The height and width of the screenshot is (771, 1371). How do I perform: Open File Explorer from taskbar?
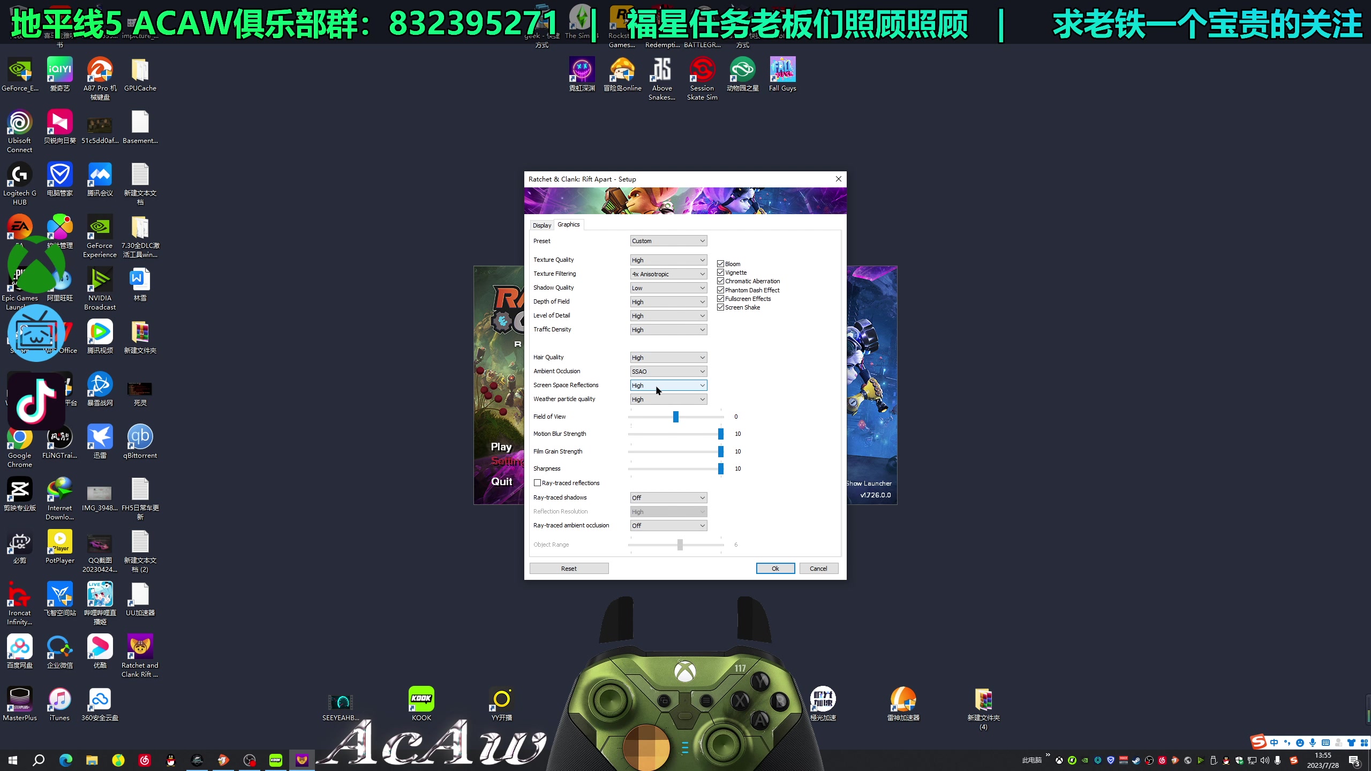point(92,760)
